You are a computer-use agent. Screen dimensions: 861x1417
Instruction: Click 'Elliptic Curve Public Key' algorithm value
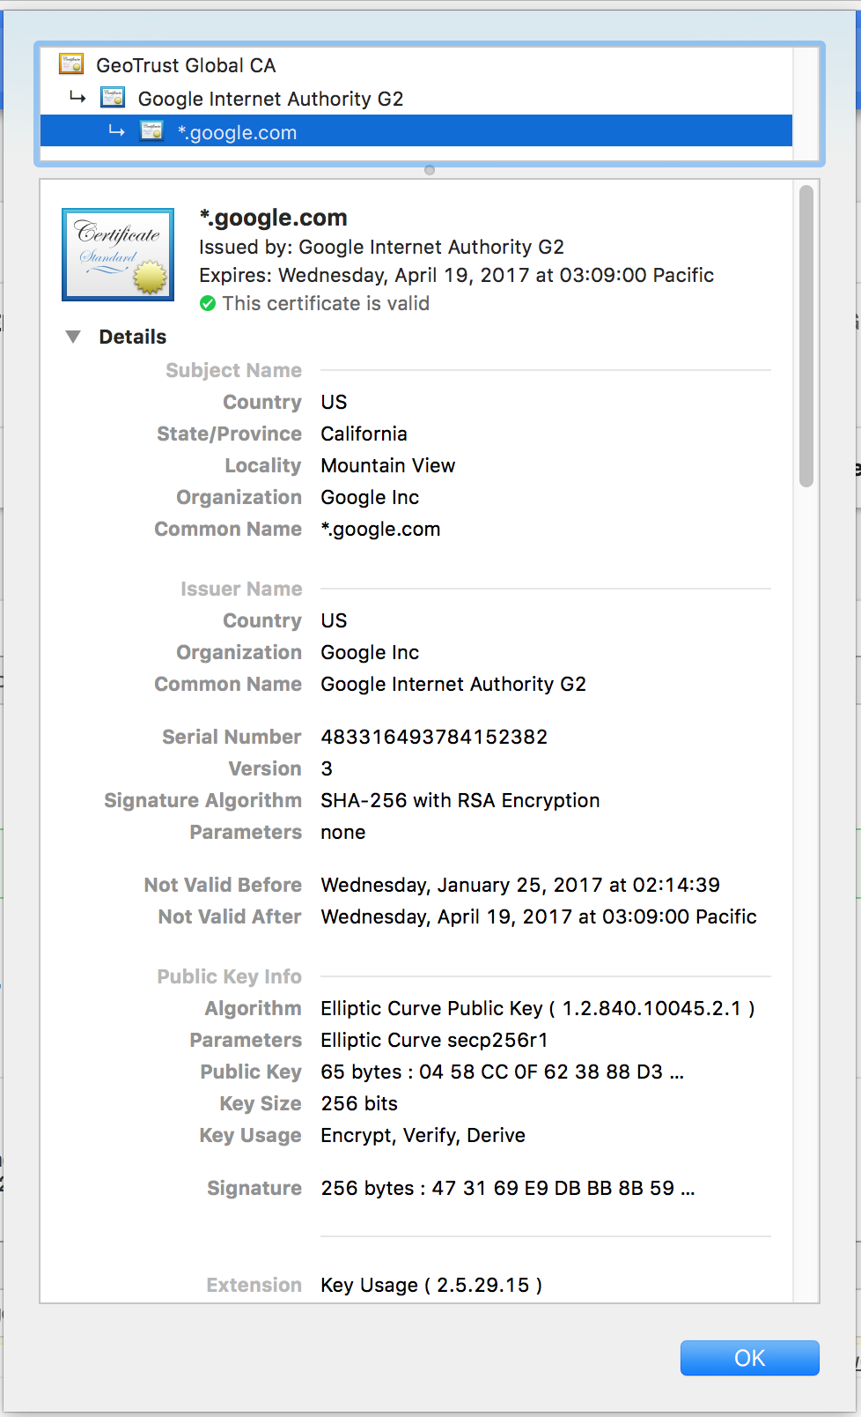point(538,1009)
